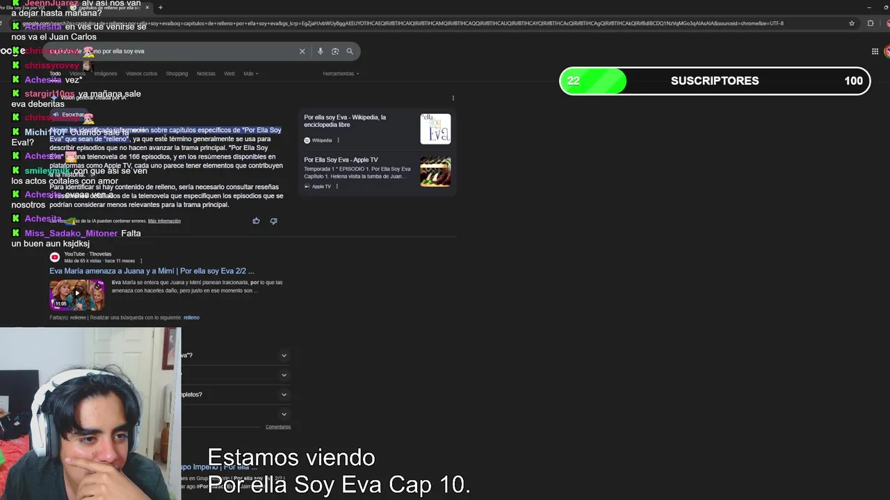
Task: Expand the first related question ending in va"?
Action: pos(284,356)
